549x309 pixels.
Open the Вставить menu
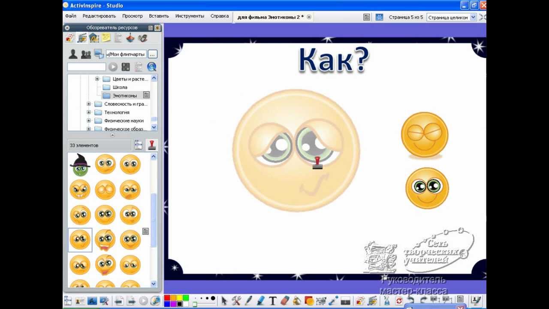tap(159, 16)
